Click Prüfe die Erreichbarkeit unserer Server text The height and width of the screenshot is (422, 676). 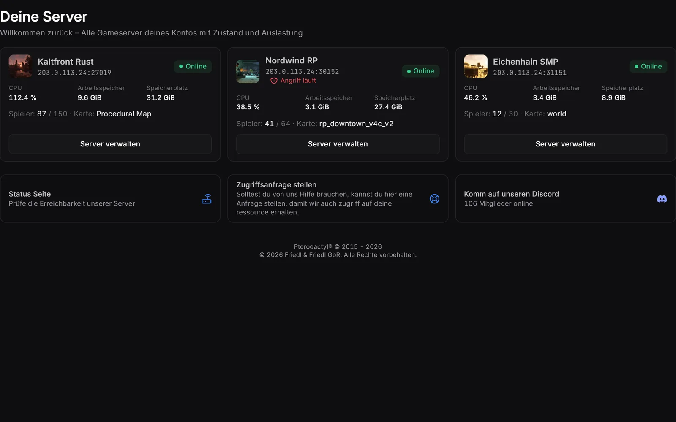72,203
